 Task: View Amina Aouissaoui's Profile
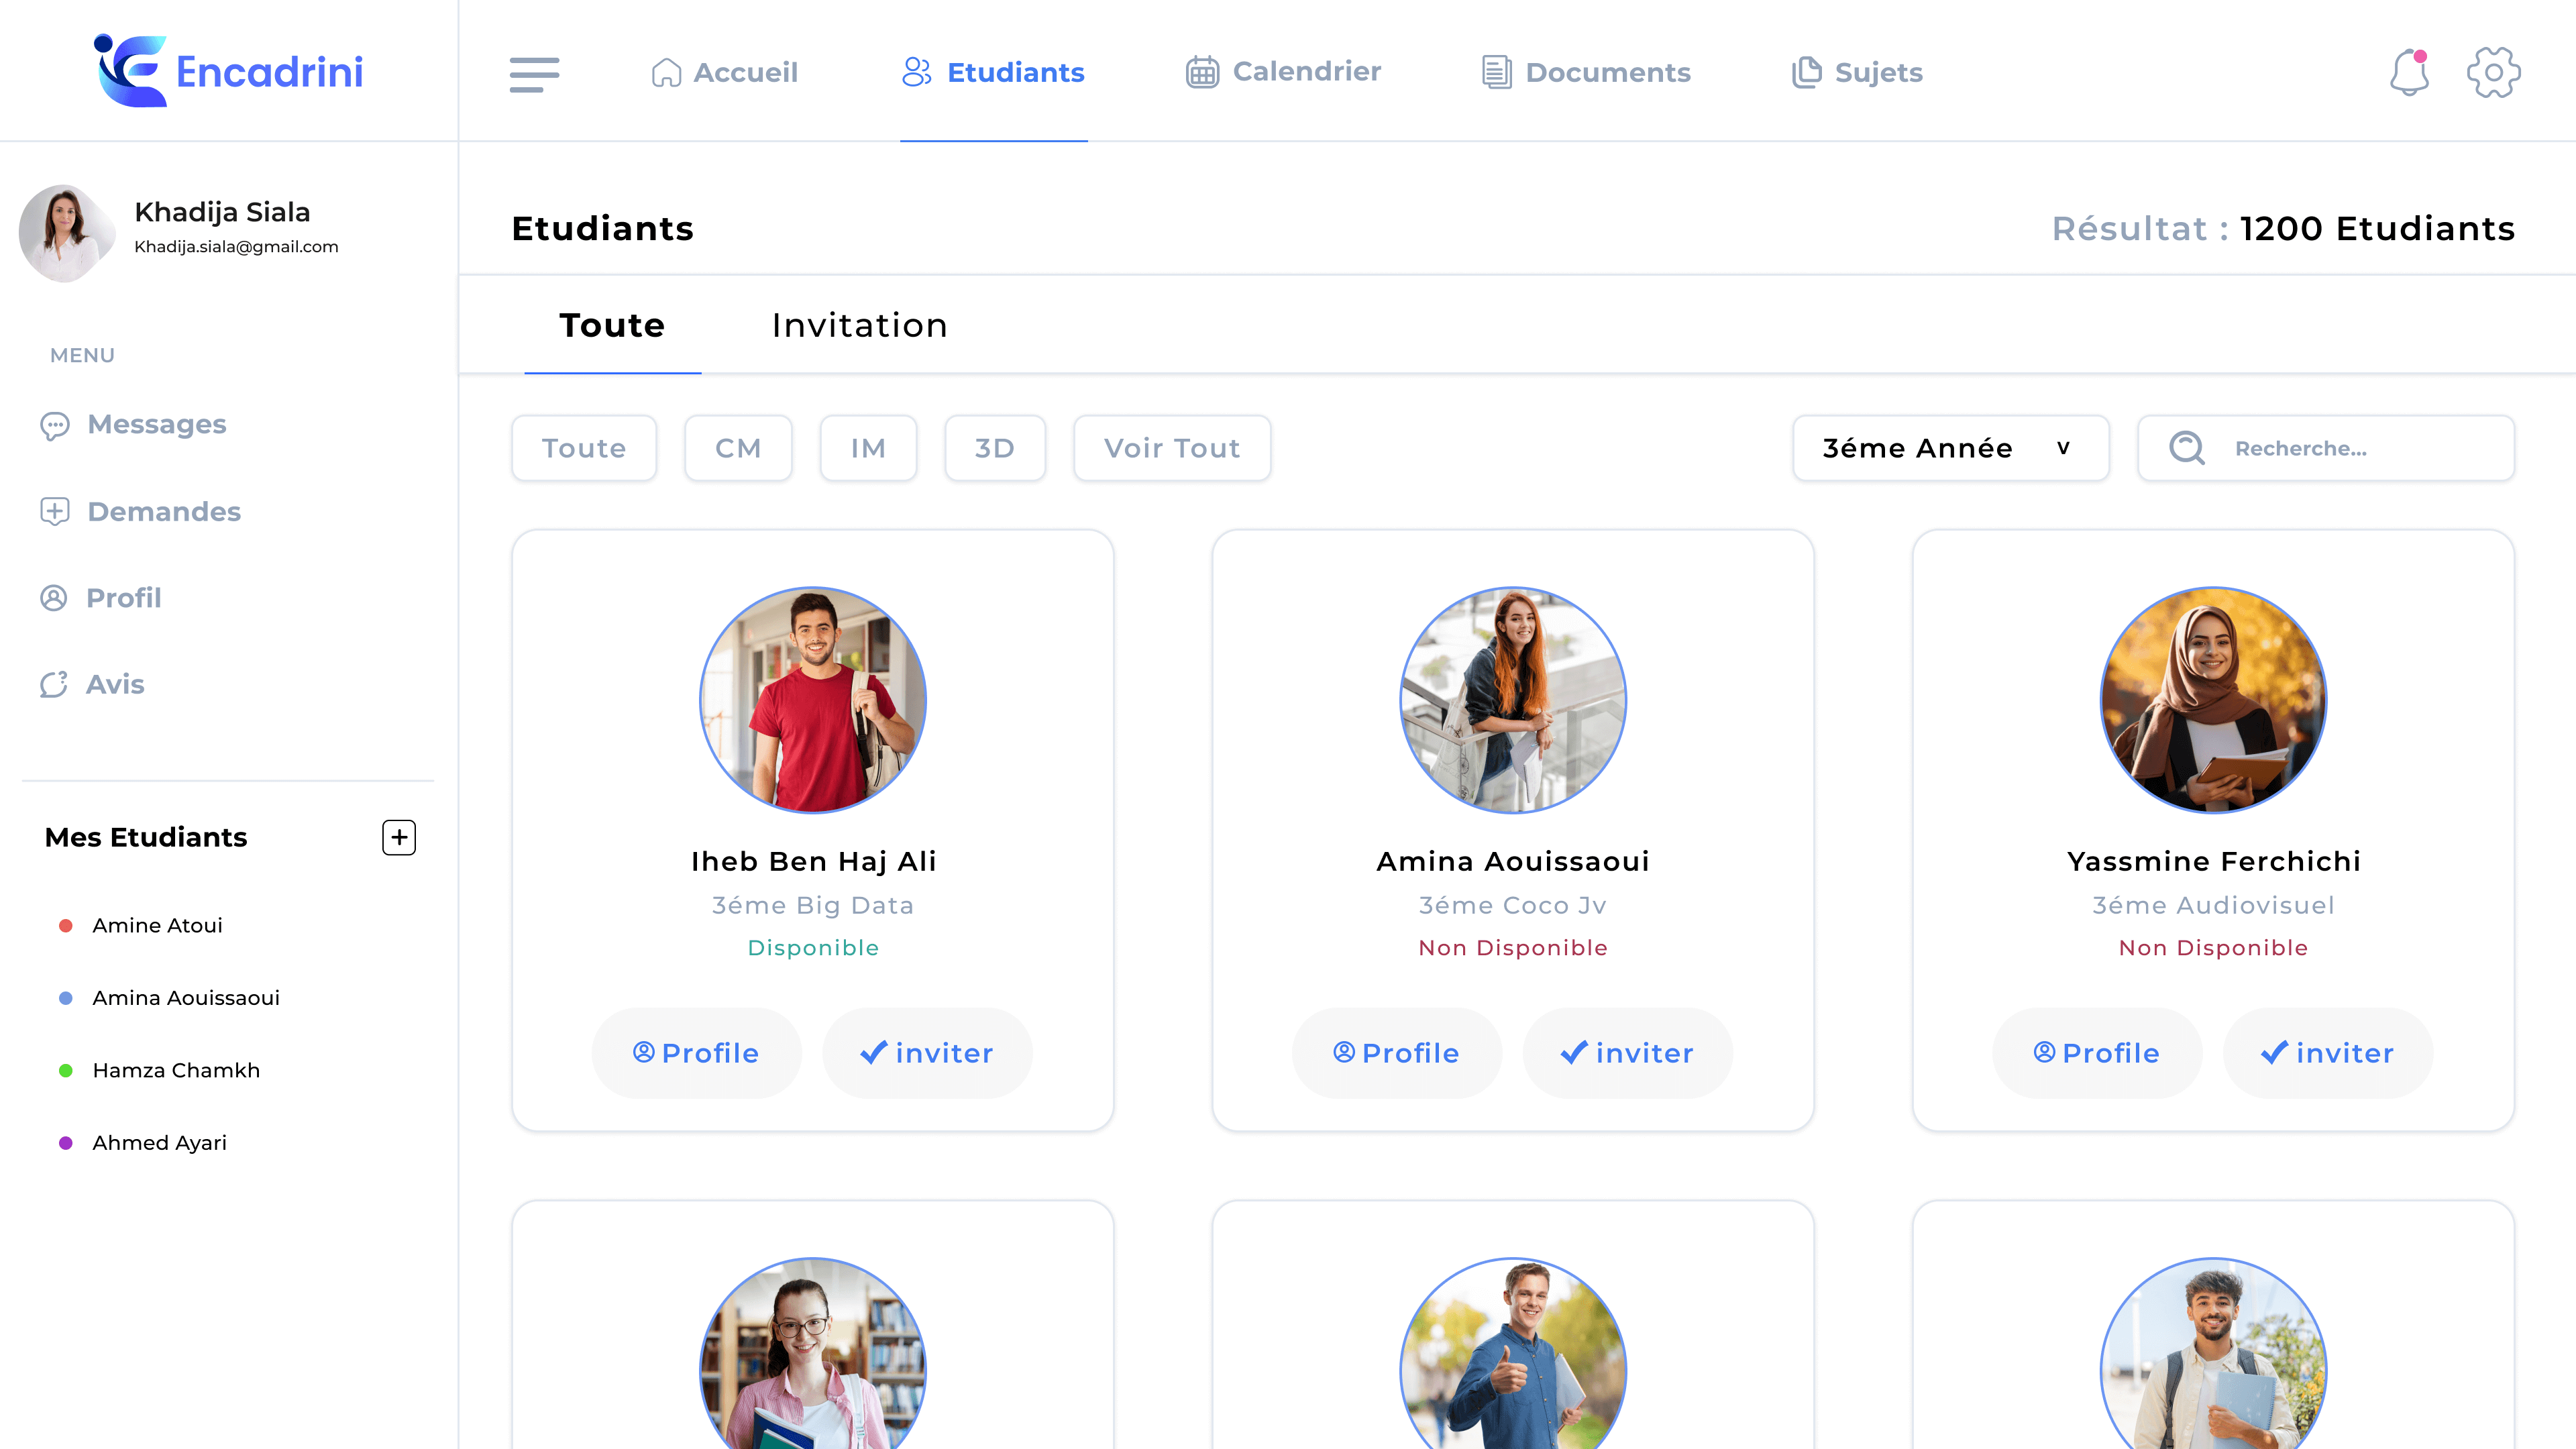pyautogui.click(x=1397, y=1053)
